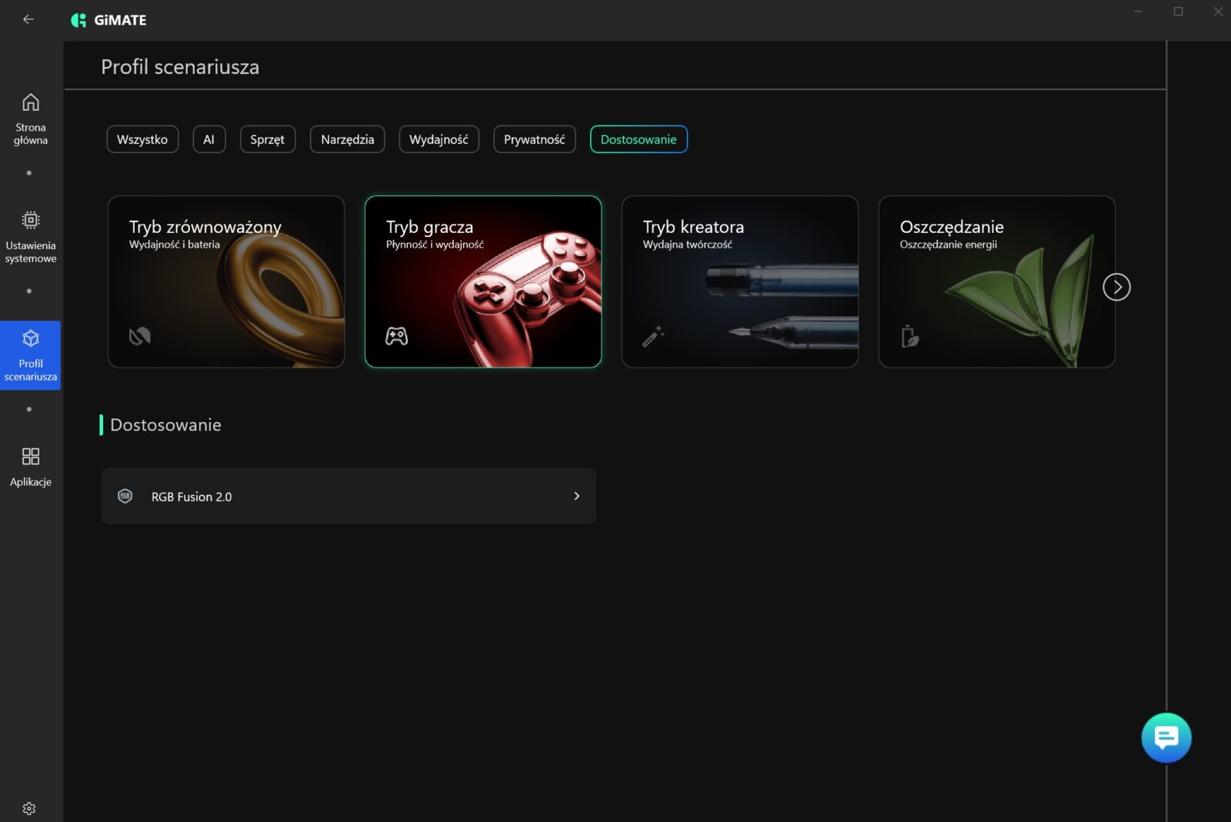Open Ustawienia systemowe in the sidebar
Image resolution: width=1231 pixels, height=822 pixels.
point(31,237)
